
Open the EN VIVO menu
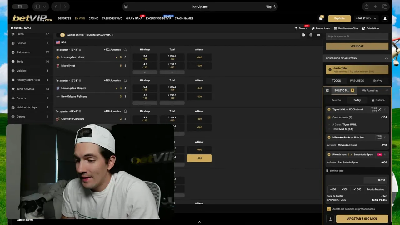pyautogui.click(x=80, y=18)
